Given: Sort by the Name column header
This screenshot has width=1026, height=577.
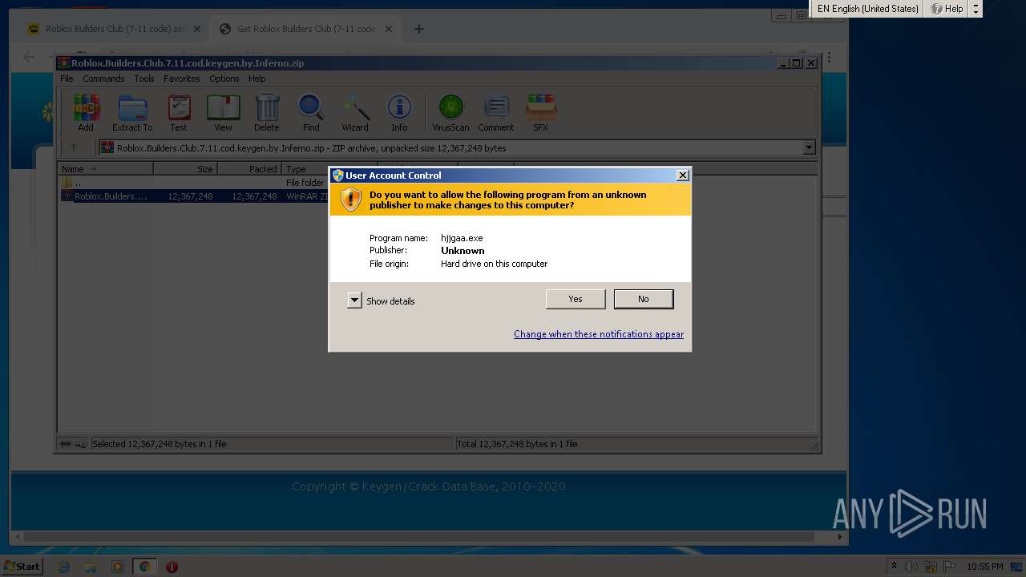Looking at the screenshot, I should click(106, 169).
